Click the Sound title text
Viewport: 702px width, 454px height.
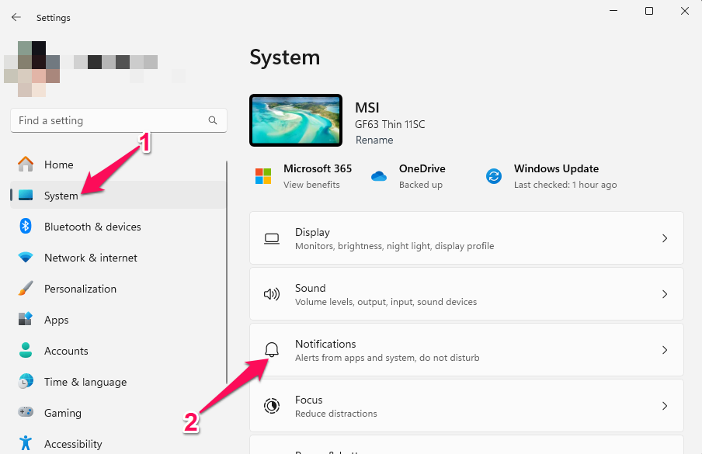click(x=311, y=288)
